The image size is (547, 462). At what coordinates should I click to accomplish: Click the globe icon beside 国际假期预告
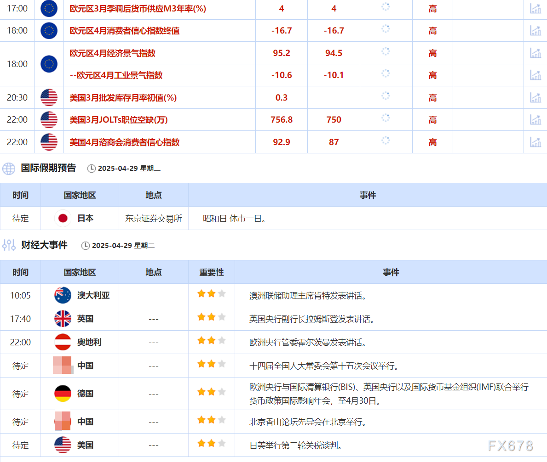[8, 169]
